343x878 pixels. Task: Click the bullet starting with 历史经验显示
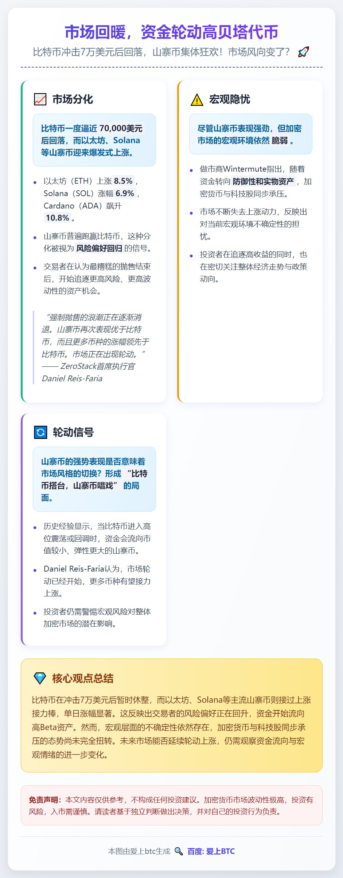[x=97, y=538]
